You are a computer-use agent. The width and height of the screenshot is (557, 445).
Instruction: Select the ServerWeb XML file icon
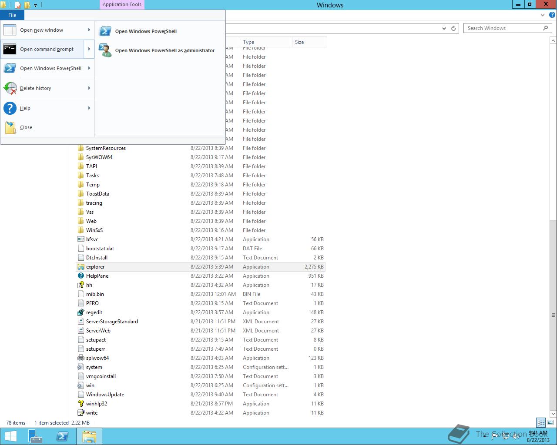click(81, 331)
